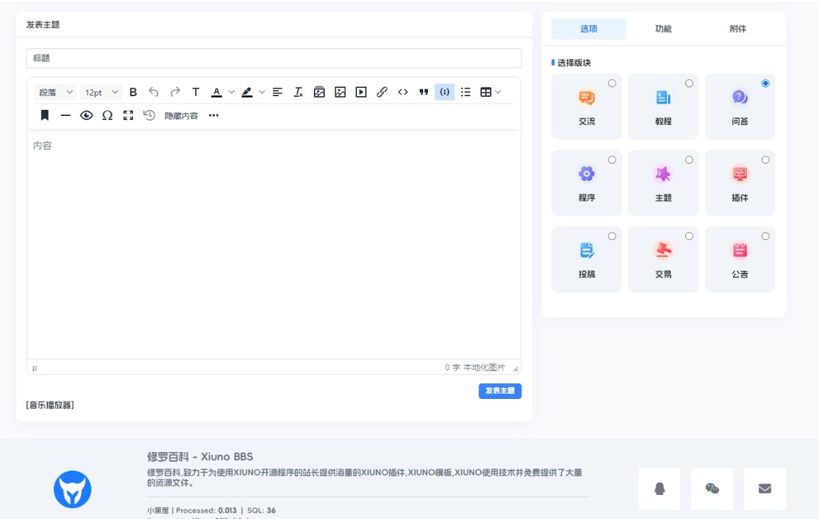Open the 12pt font size dropdown
The height and width of the screenshot is (519, 819).
(101, 92)
